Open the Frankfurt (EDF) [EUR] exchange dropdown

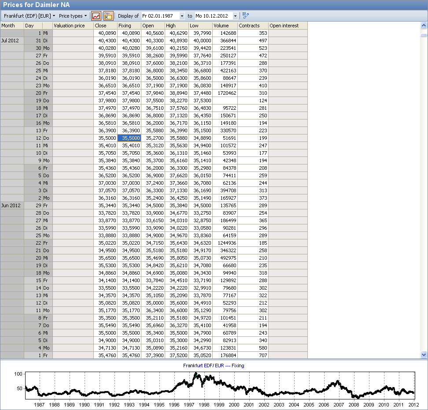tap(29, 16)
